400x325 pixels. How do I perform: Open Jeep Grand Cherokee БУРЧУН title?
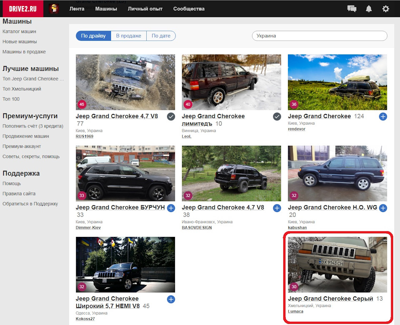coord(120,208)
